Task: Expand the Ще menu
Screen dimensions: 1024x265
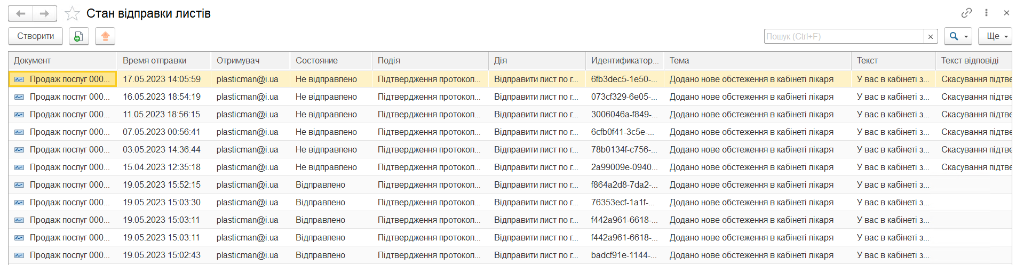Action: (995, 36)
